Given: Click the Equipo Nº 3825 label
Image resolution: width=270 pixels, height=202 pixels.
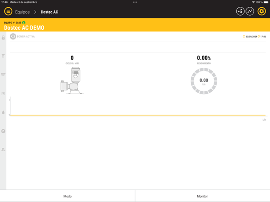Looking at the screenshot, I should [13, 22].
